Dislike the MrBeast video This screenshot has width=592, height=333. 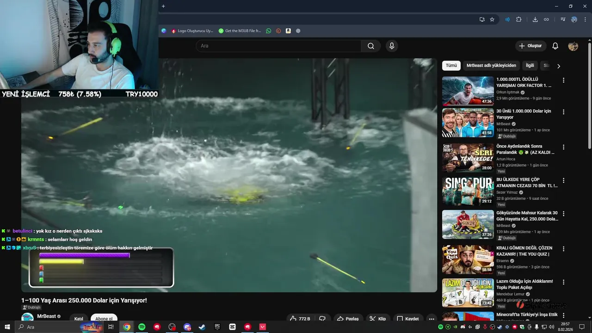pyautogui.click(x=322, y=319)
